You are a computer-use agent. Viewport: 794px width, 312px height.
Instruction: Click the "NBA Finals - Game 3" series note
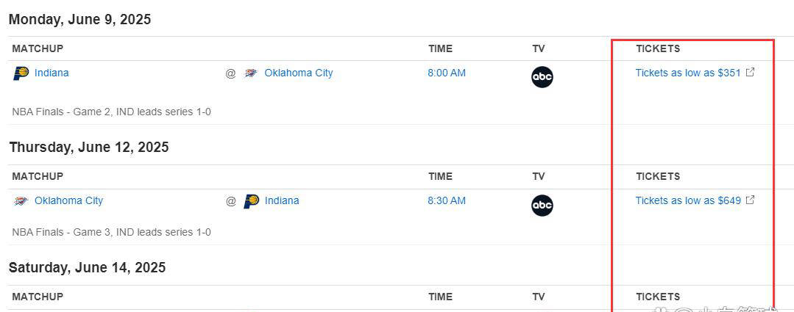[111, 233]
